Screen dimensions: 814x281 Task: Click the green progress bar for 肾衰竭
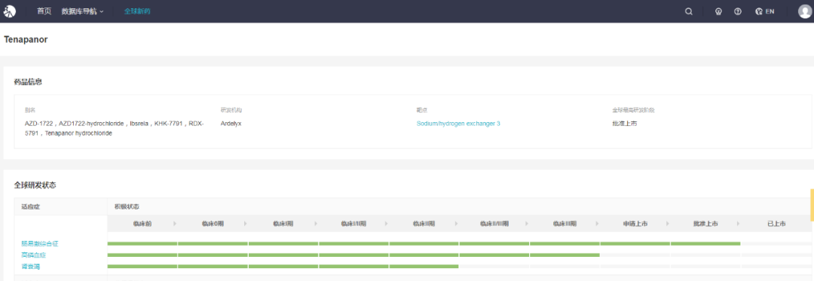point(283,267)
